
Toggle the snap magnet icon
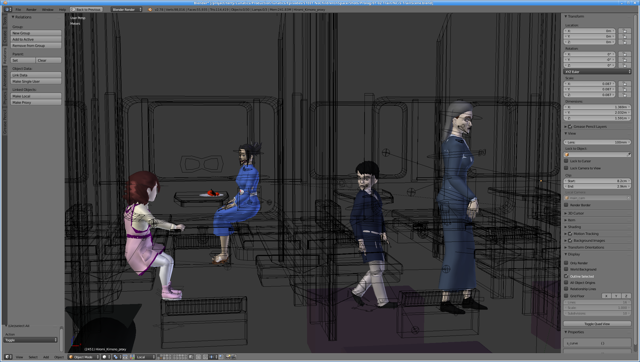(x=205, y=357)
